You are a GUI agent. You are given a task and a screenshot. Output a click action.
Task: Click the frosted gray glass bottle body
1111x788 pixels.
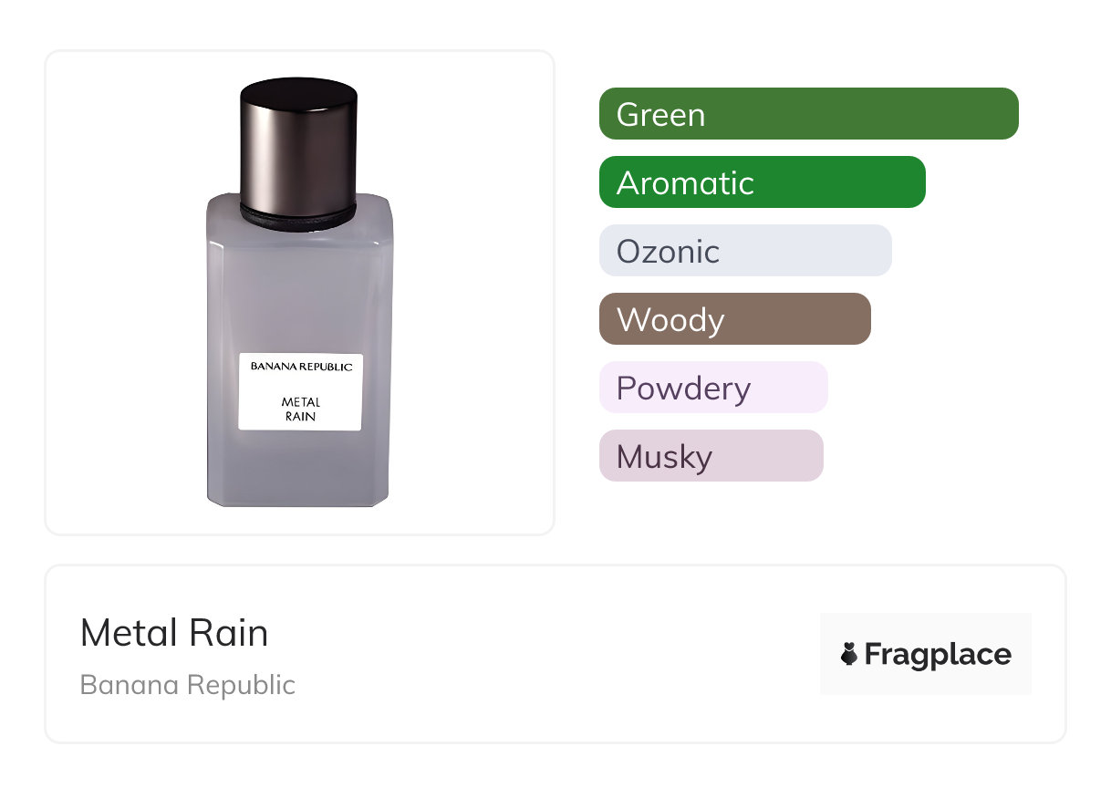coord(299,283)
